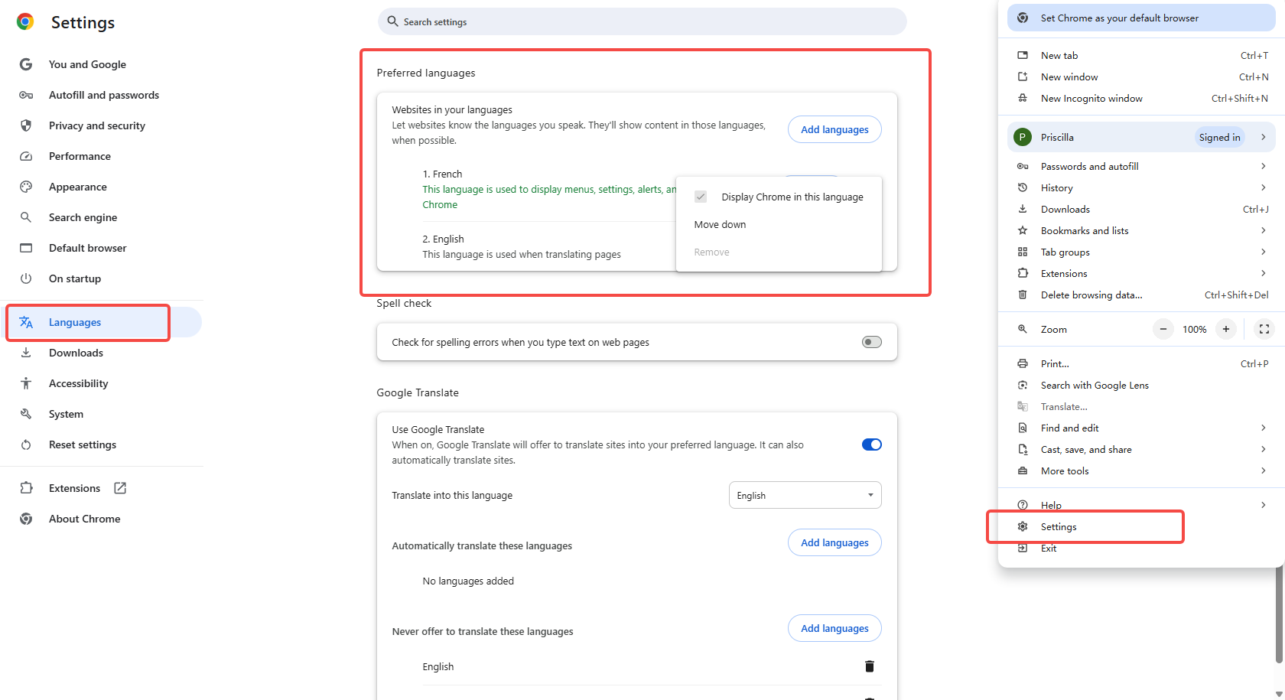The width and height of the screenshot is (1285, 700).
Task: Click the Print icon in Chrome menu
Action: 1023,363
